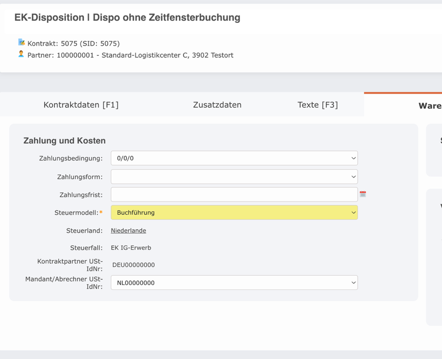
Task: Open the highlighted Steuermodell dropdown
Action: [x=233, y=212]
